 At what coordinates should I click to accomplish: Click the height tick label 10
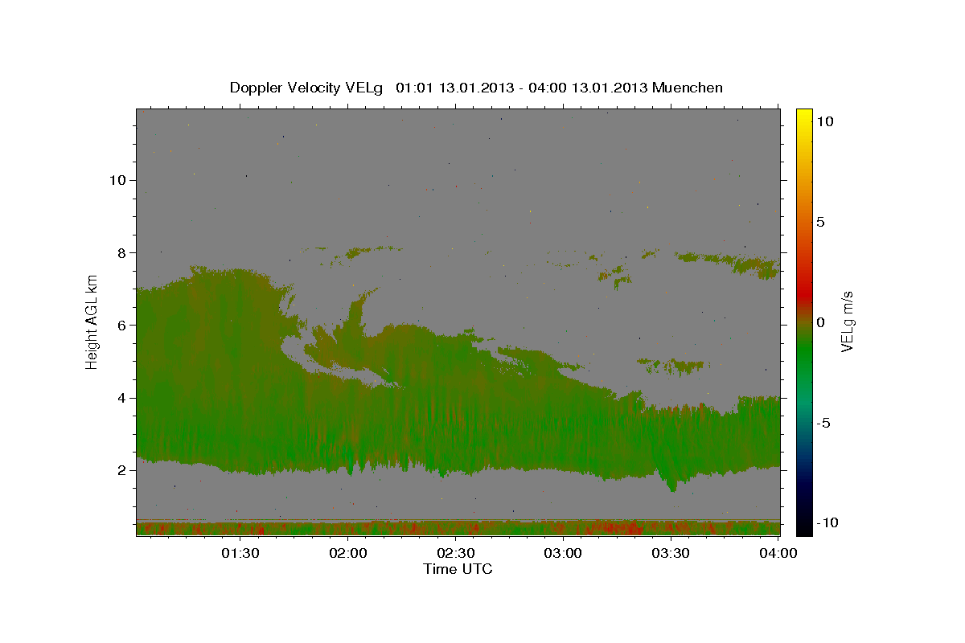[117, 180]
